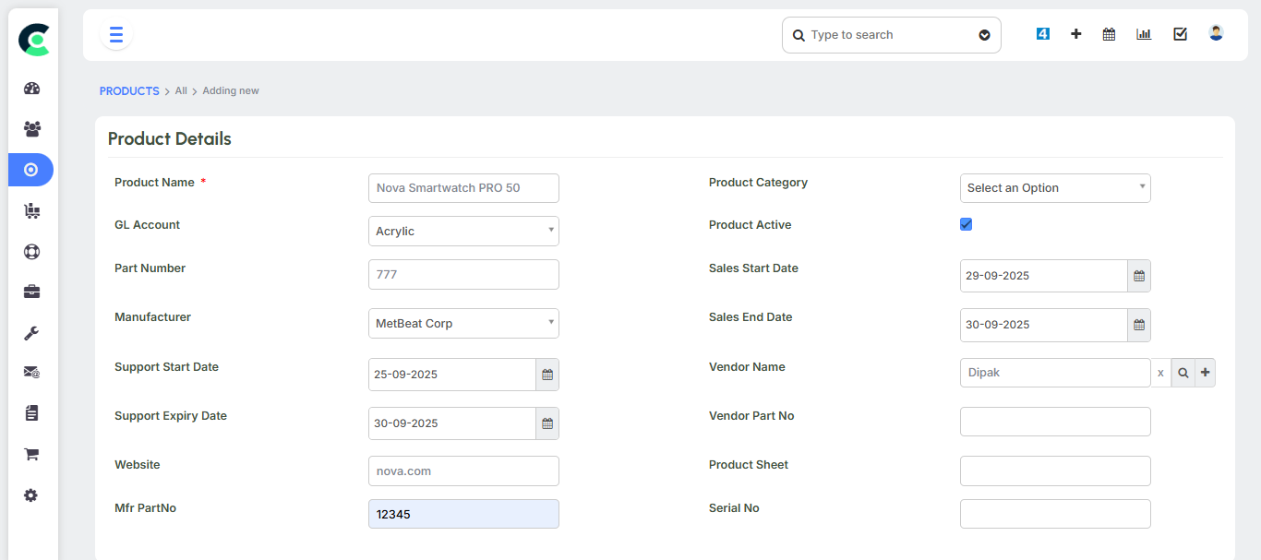Uncheck the Product Active checkbox
Viewport: 1261px width, 560px height.
[966, 223]
